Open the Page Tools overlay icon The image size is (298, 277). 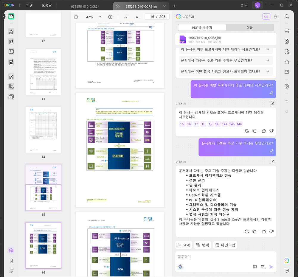11,97
